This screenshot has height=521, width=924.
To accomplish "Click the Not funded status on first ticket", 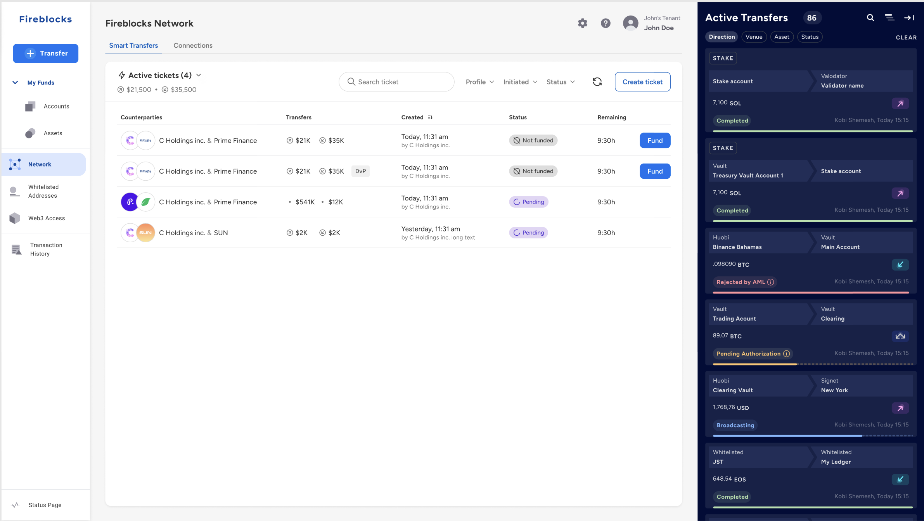I will click(533, 141).
